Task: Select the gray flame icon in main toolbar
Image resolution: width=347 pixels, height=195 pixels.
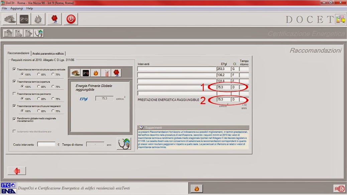Action: (x=38, y=19)
